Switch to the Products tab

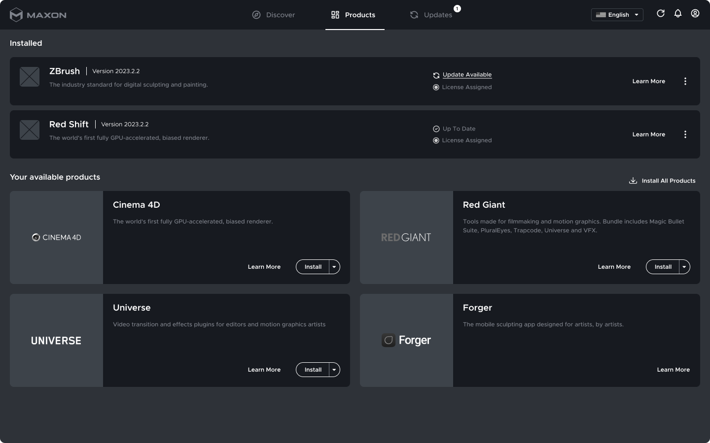[354, 15]
